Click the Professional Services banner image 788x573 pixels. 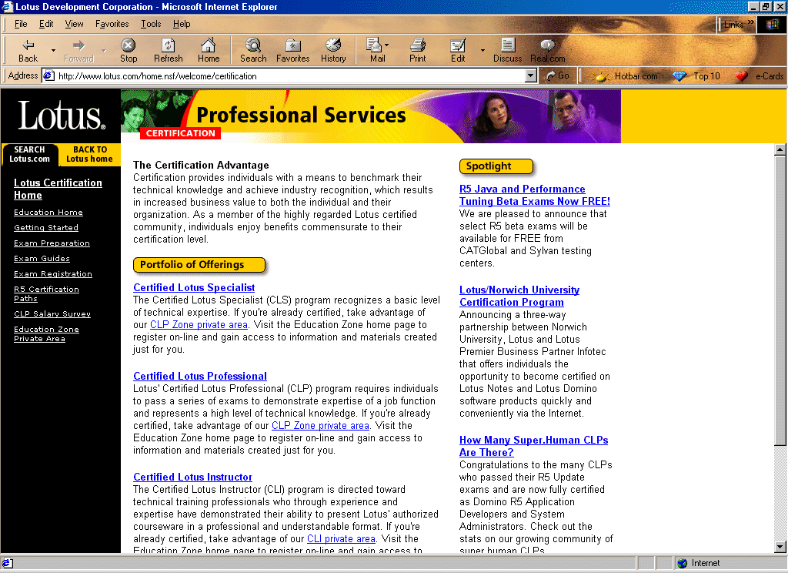371,116
